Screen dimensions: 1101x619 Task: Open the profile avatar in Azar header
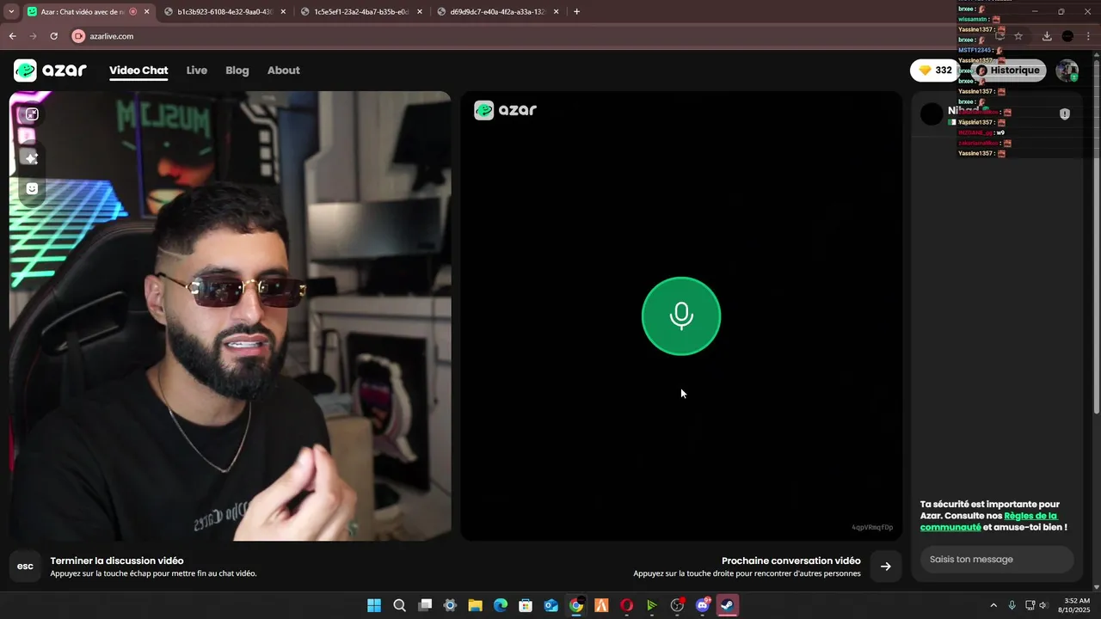coord(1067,70)
